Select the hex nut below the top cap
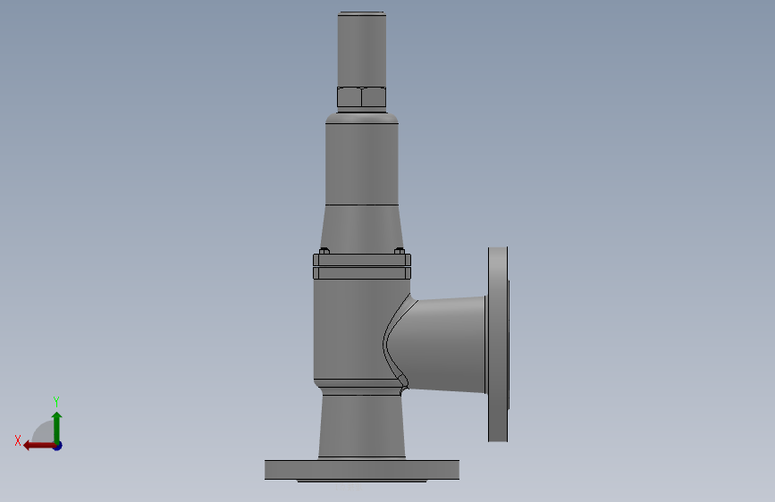The image size is (775, 502). pos(362,97)
